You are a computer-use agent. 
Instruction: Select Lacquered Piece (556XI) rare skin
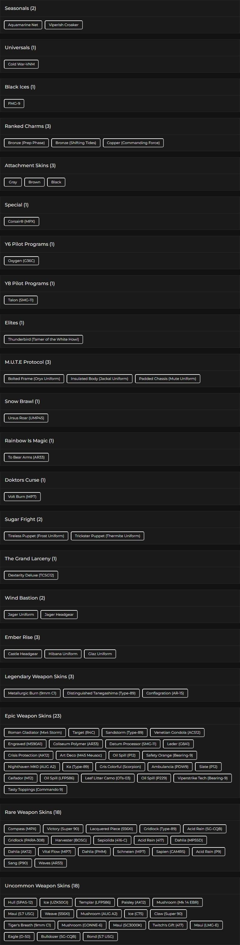pyautogui.click(x=112, y=829)
